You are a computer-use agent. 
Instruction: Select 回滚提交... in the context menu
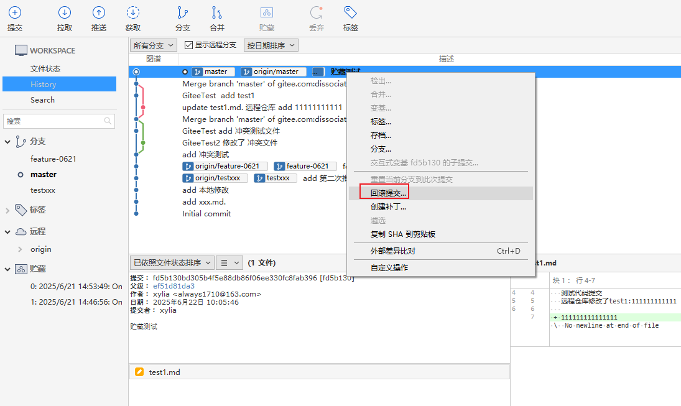(x=388, y=193)
